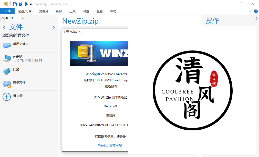Click the 1.40 TB 可用 1.84 TB storage text
Viewport: 259px width, 157px height.
28,61
